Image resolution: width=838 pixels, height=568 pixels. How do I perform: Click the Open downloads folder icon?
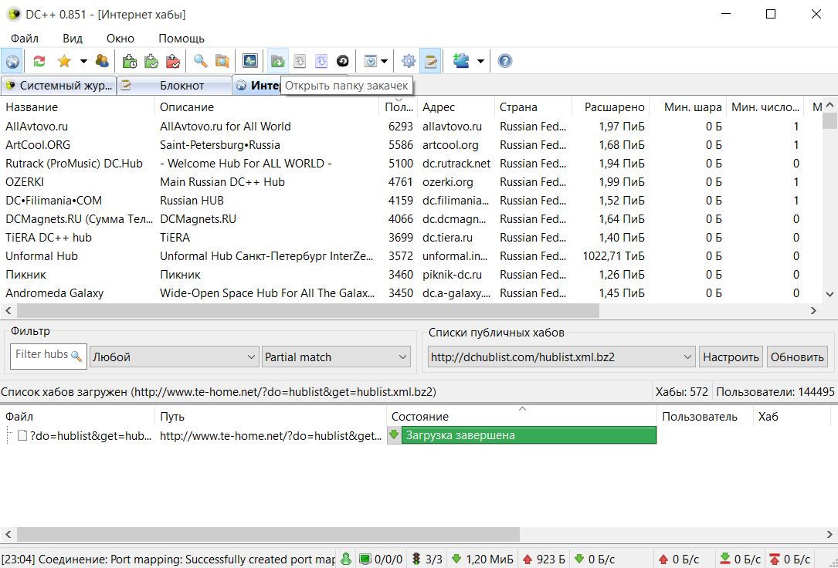[277, 62]
